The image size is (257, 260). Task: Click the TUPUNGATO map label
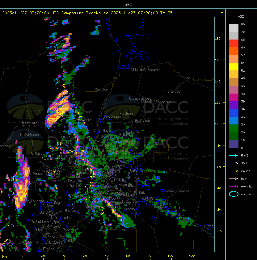(x=50, y=215)
